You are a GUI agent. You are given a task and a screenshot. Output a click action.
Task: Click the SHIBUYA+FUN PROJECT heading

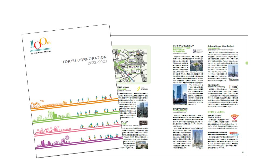click(216, 87)
